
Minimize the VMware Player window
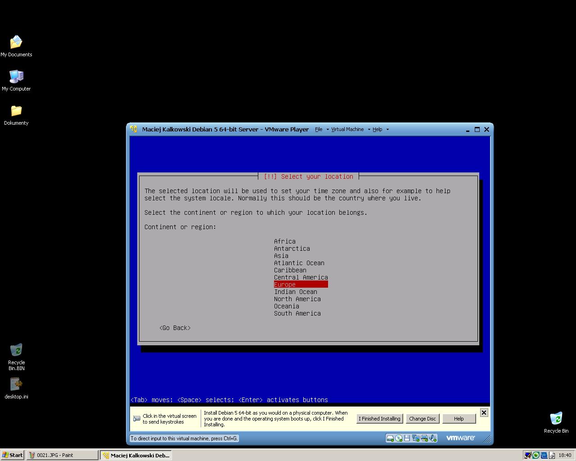468,129
